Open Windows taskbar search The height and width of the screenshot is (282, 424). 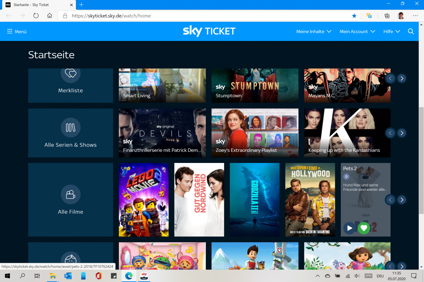coord(23,276)
